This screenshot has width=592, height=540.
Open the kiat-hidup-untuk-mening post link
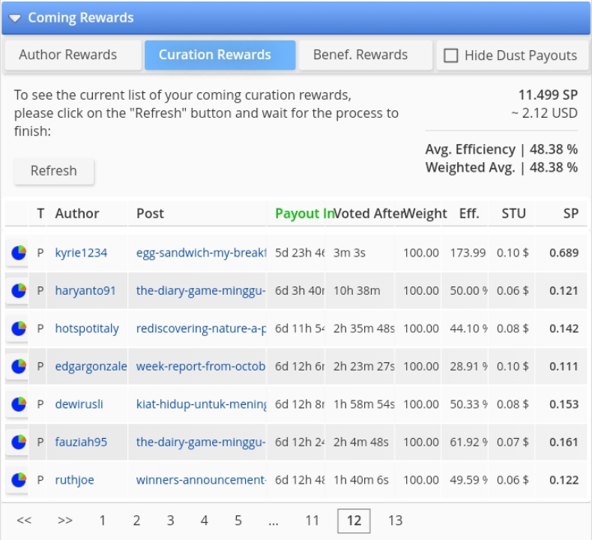tap(202, 404)
